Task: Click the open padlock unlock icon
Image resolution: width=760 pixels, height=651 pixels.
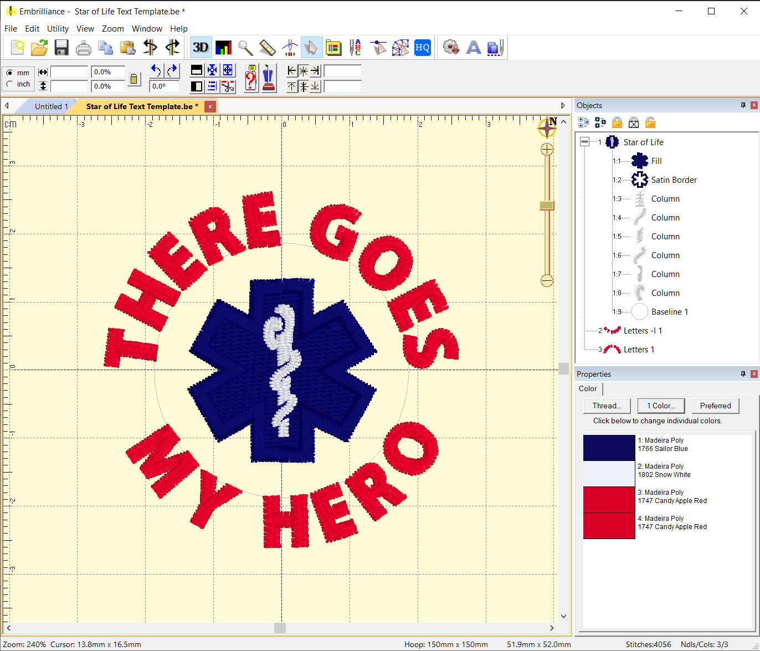Action: click(650, 122)
